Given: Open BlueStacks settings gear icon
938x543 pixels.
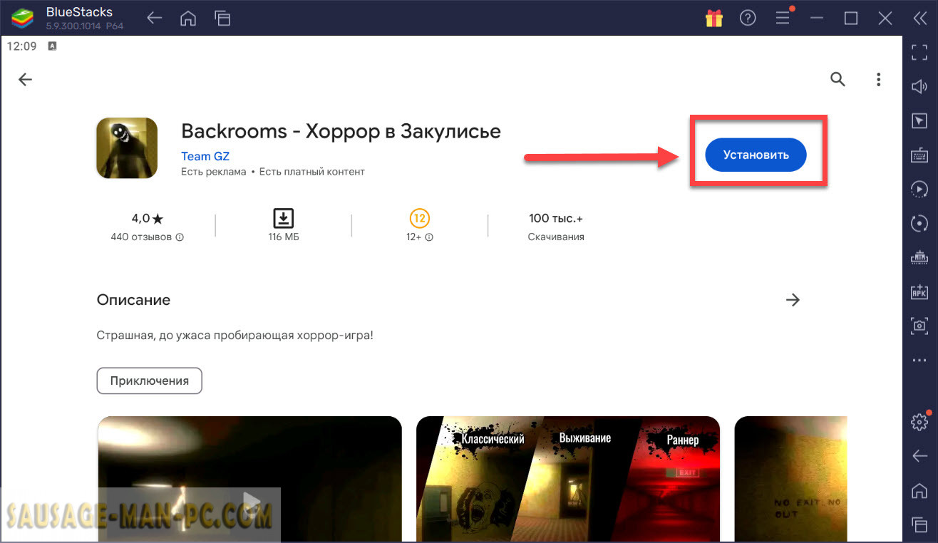Looking at the screenshot, I should [x=919, y=422].
